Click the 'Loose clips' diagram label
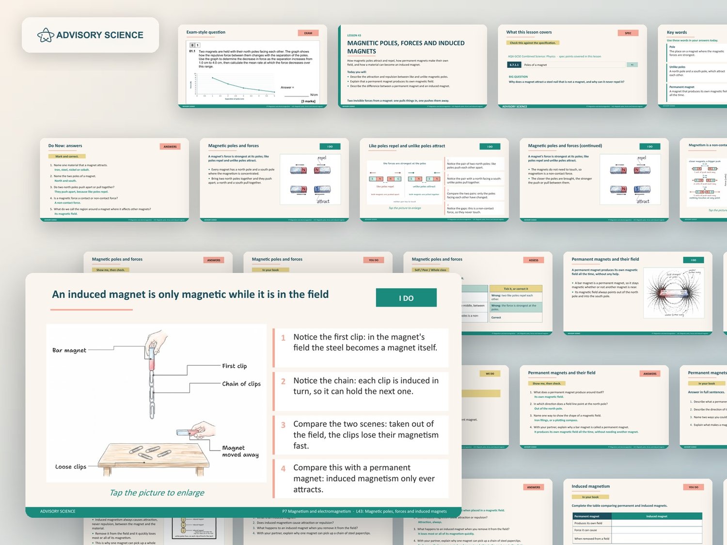Screen dimensions: 727x545 pyautogui.click(x=71, y=467)
